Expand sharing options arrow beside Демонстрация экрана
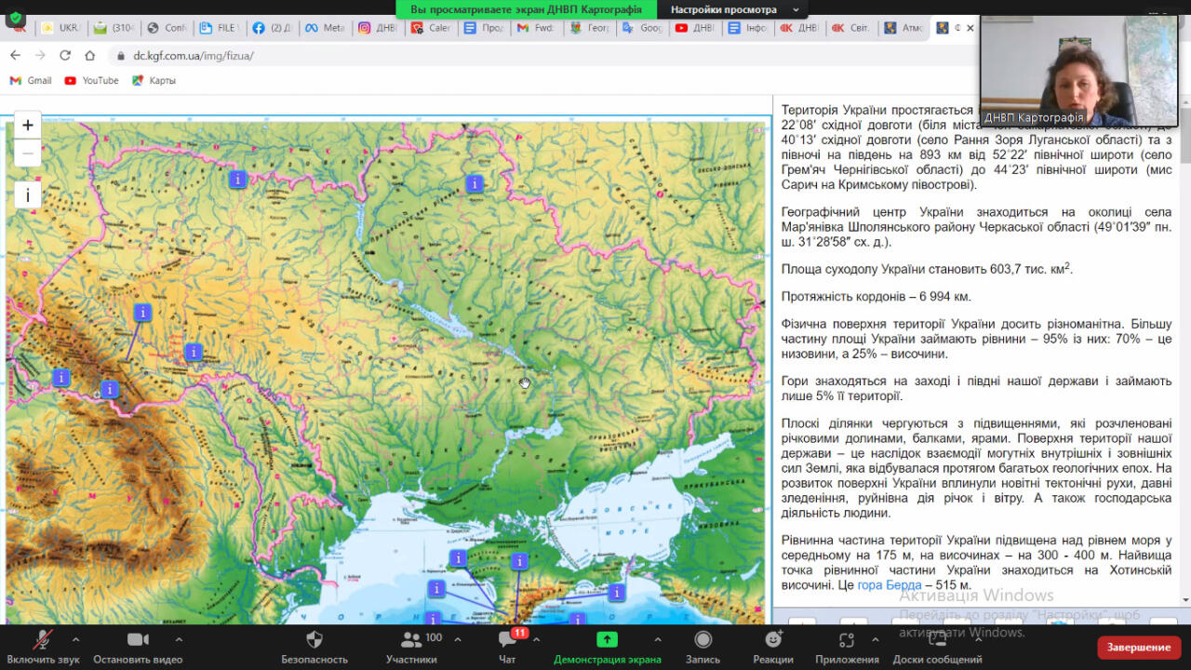The width and height of the screenshot is (1191, 670). pyautogui.click(x=658, y=639)
